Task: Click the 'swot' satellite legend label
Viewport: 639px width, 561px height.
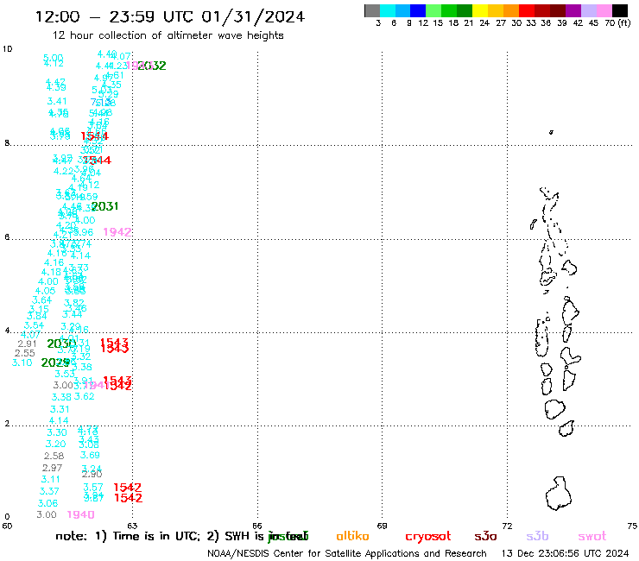Action: (592, 536)
